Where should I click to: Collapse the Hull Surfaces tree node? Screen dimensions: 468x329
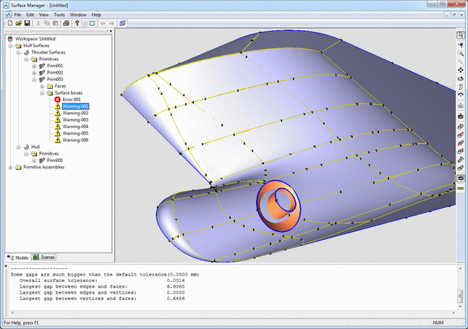(10, 46)
